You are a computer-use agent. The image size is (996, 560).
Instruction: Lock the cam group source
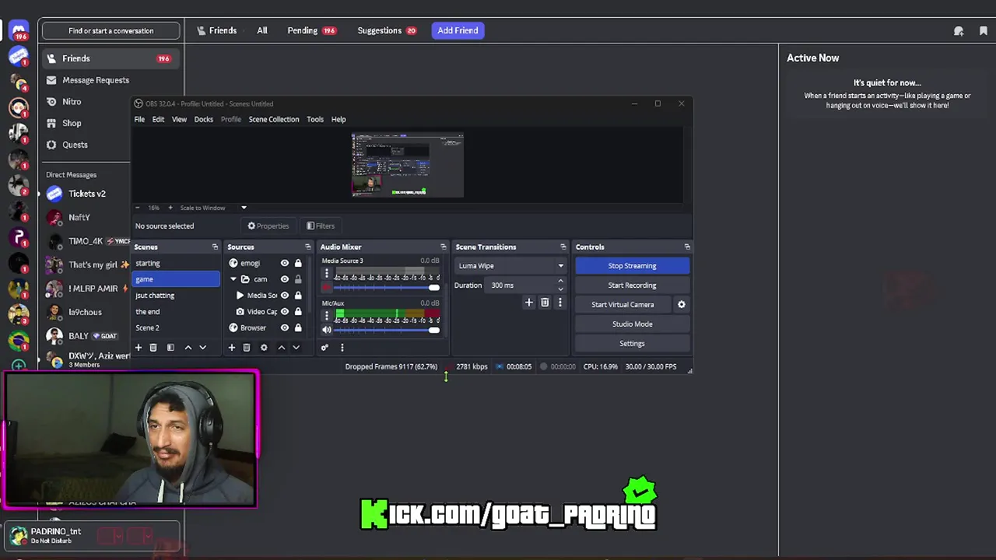click(298, 279)
